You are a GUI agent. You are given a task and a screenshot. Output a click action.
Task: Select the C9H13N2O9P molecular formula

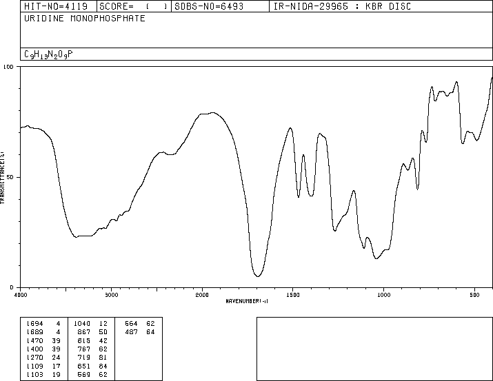48,54
